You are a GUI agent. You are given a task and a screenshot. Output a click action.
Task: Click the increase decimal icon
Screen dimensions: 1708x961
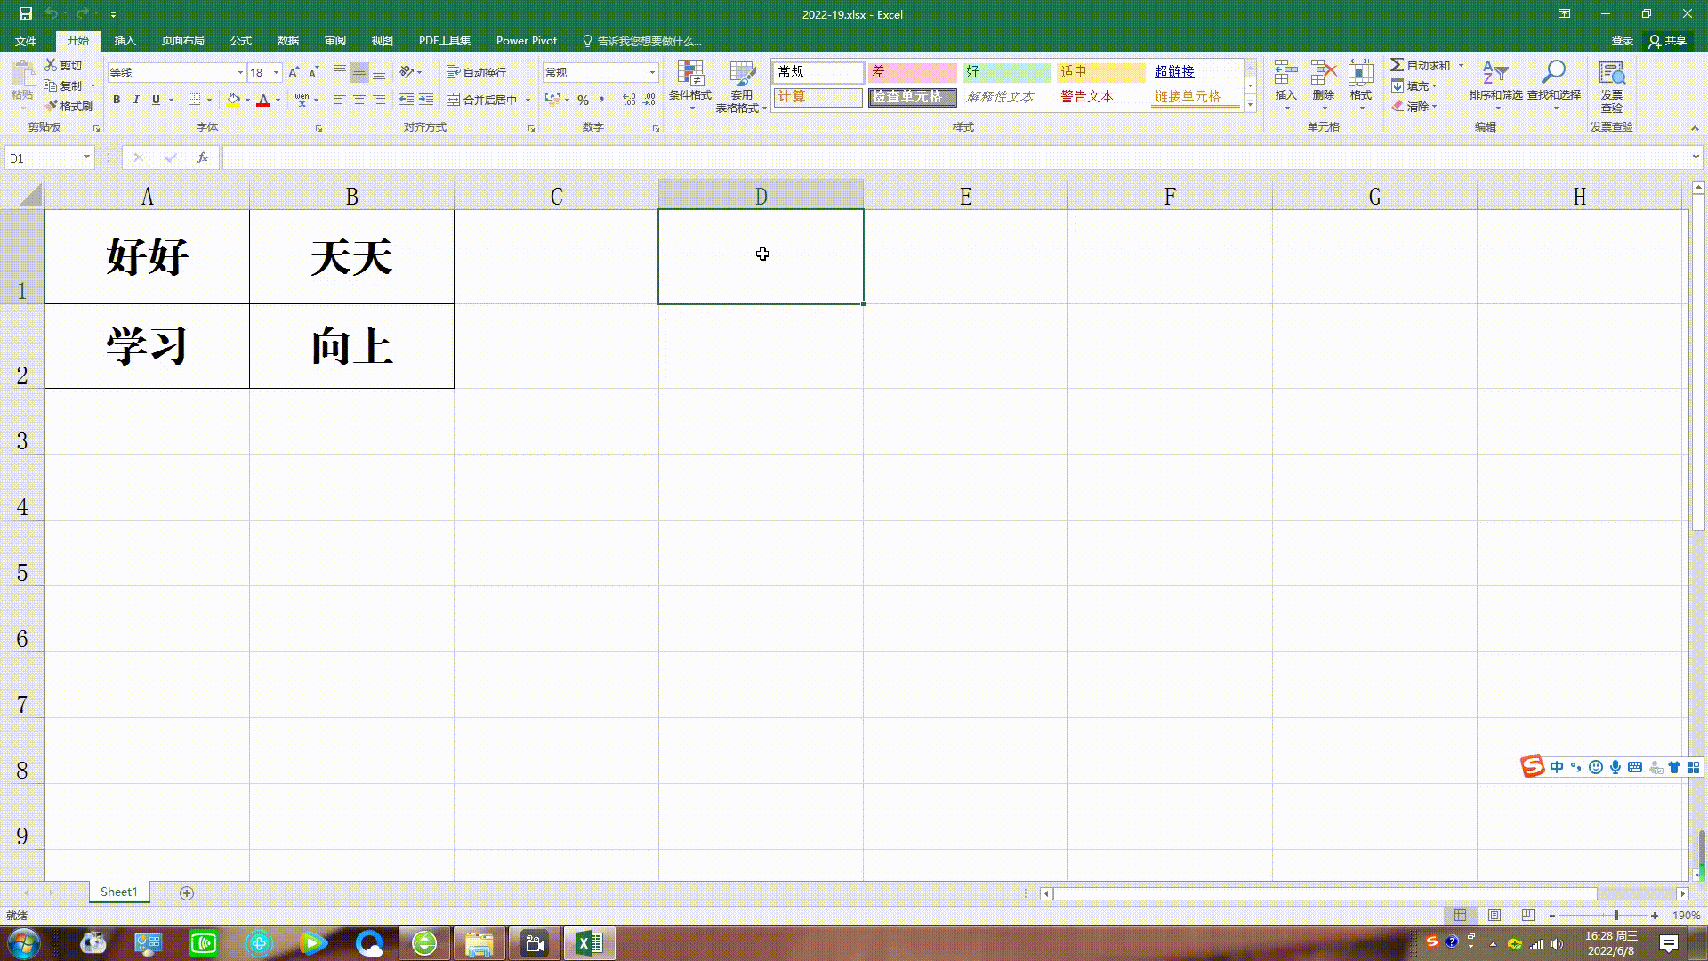pyautogui.click(x=630, y=100)
